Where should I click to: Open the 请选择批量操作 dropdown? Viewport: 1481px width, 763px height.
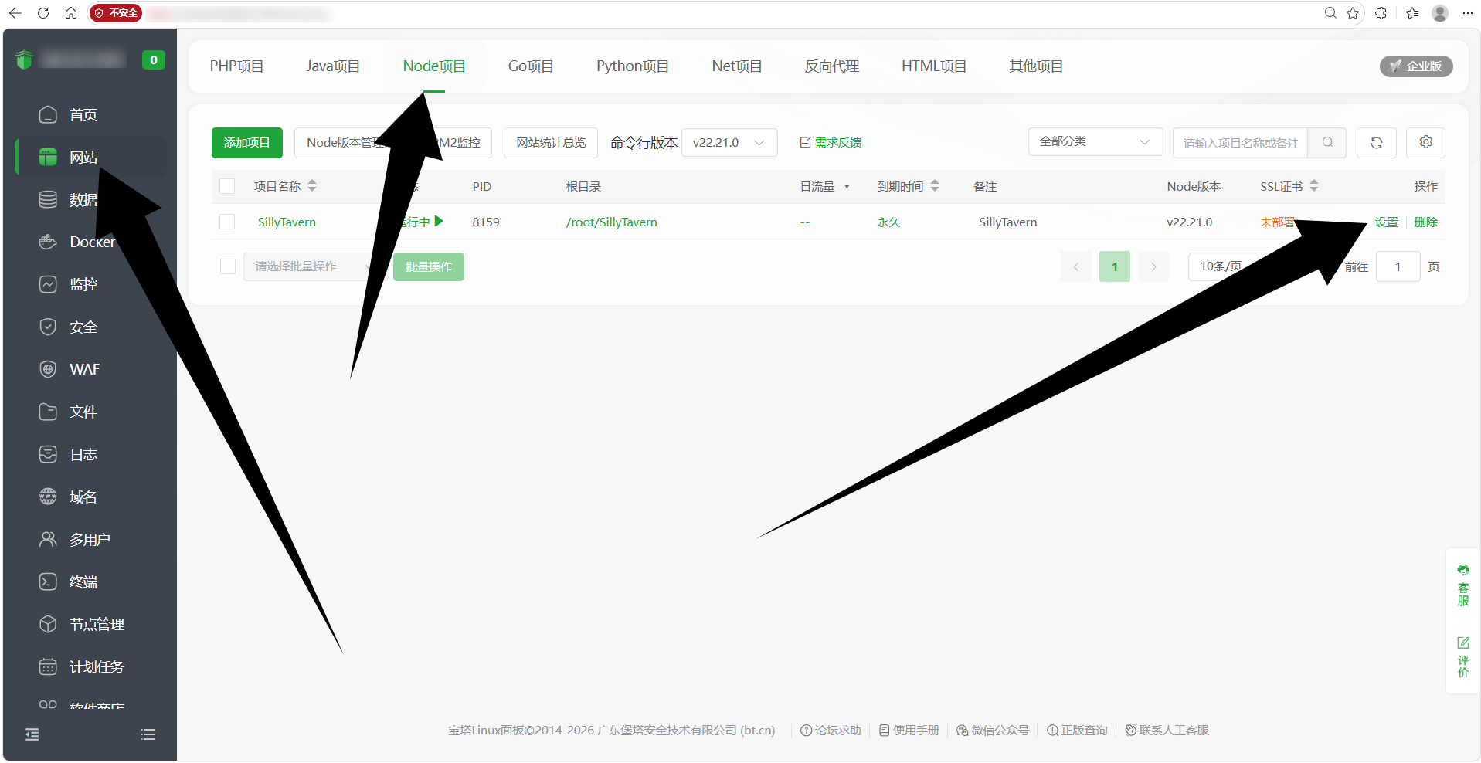309,267
